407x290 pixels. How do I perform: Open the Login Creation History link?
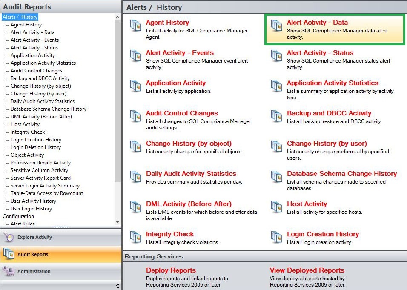click(323, 234)
